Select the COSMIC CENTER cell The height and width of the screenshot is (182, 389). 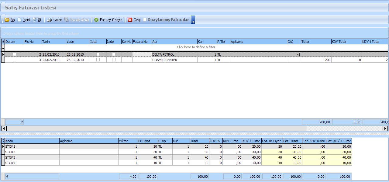(174, 60)
